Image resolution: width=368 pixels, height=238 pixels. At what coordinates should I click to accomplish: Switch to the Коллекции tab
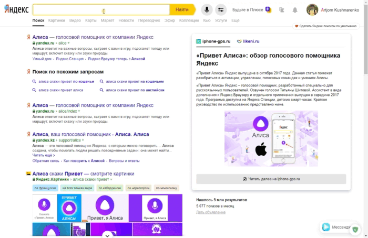pos(189,20)
